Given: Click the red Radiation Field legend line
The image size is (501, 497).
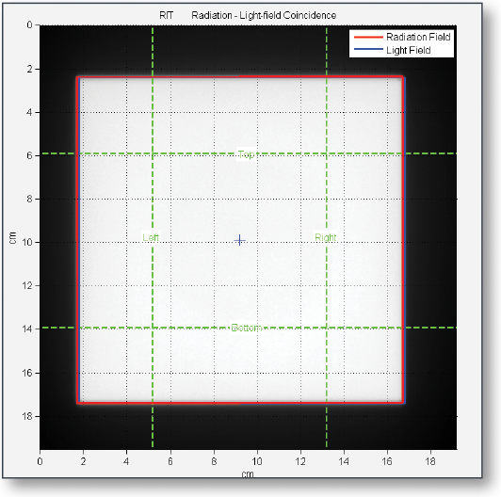Looking at the screenshot, I should (x=368, y=37).
